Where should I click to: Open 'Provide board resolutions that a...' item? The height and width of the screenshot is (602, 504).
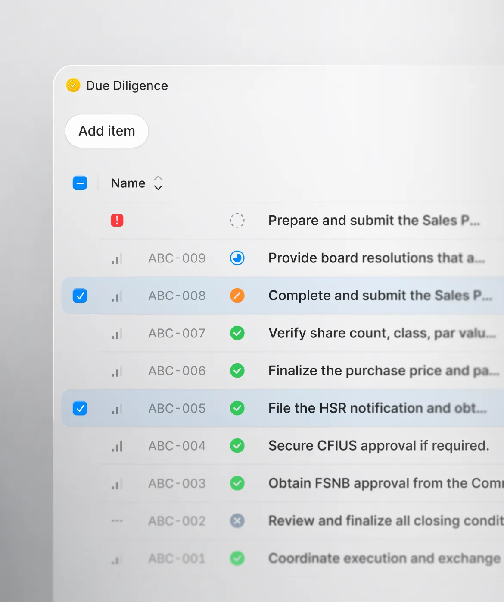(376, 258)
